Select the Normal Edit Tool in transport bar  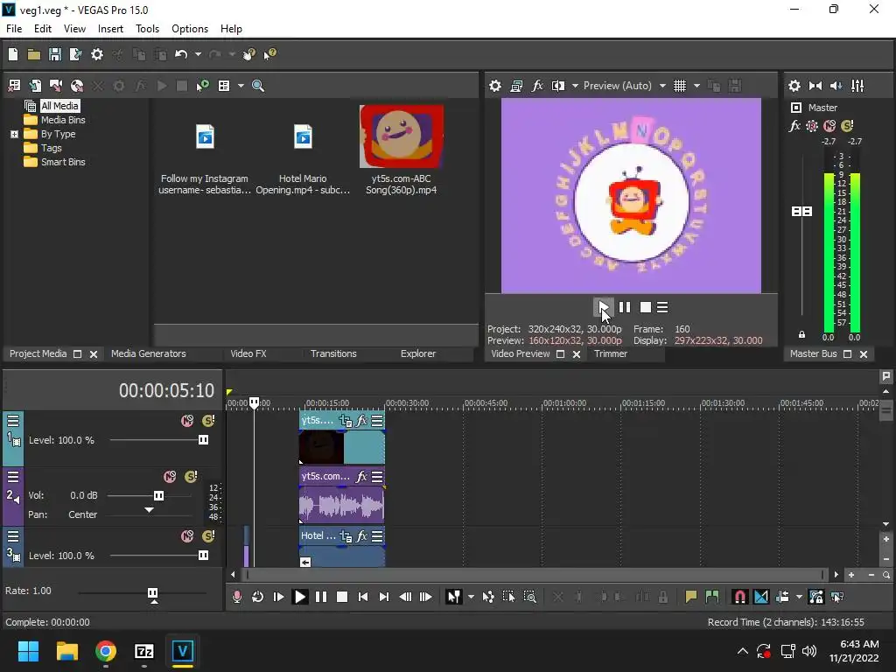point(454,597)
